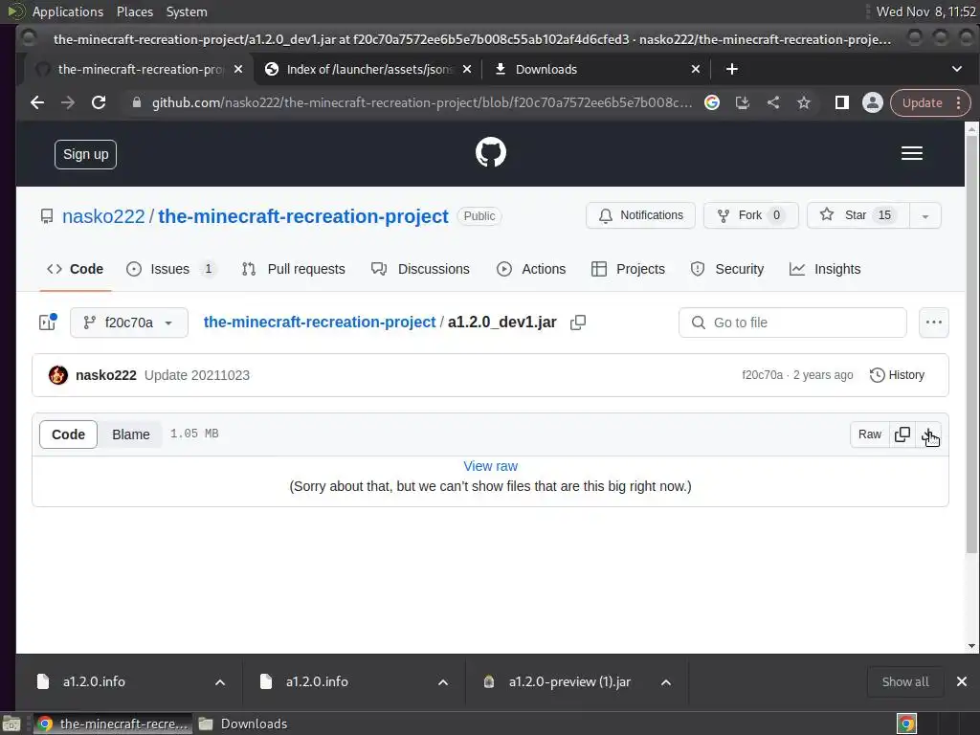Expand the star lists dropdown arrow
The image size is (980, 735).
pyautogui.click(x=925, y=215)
